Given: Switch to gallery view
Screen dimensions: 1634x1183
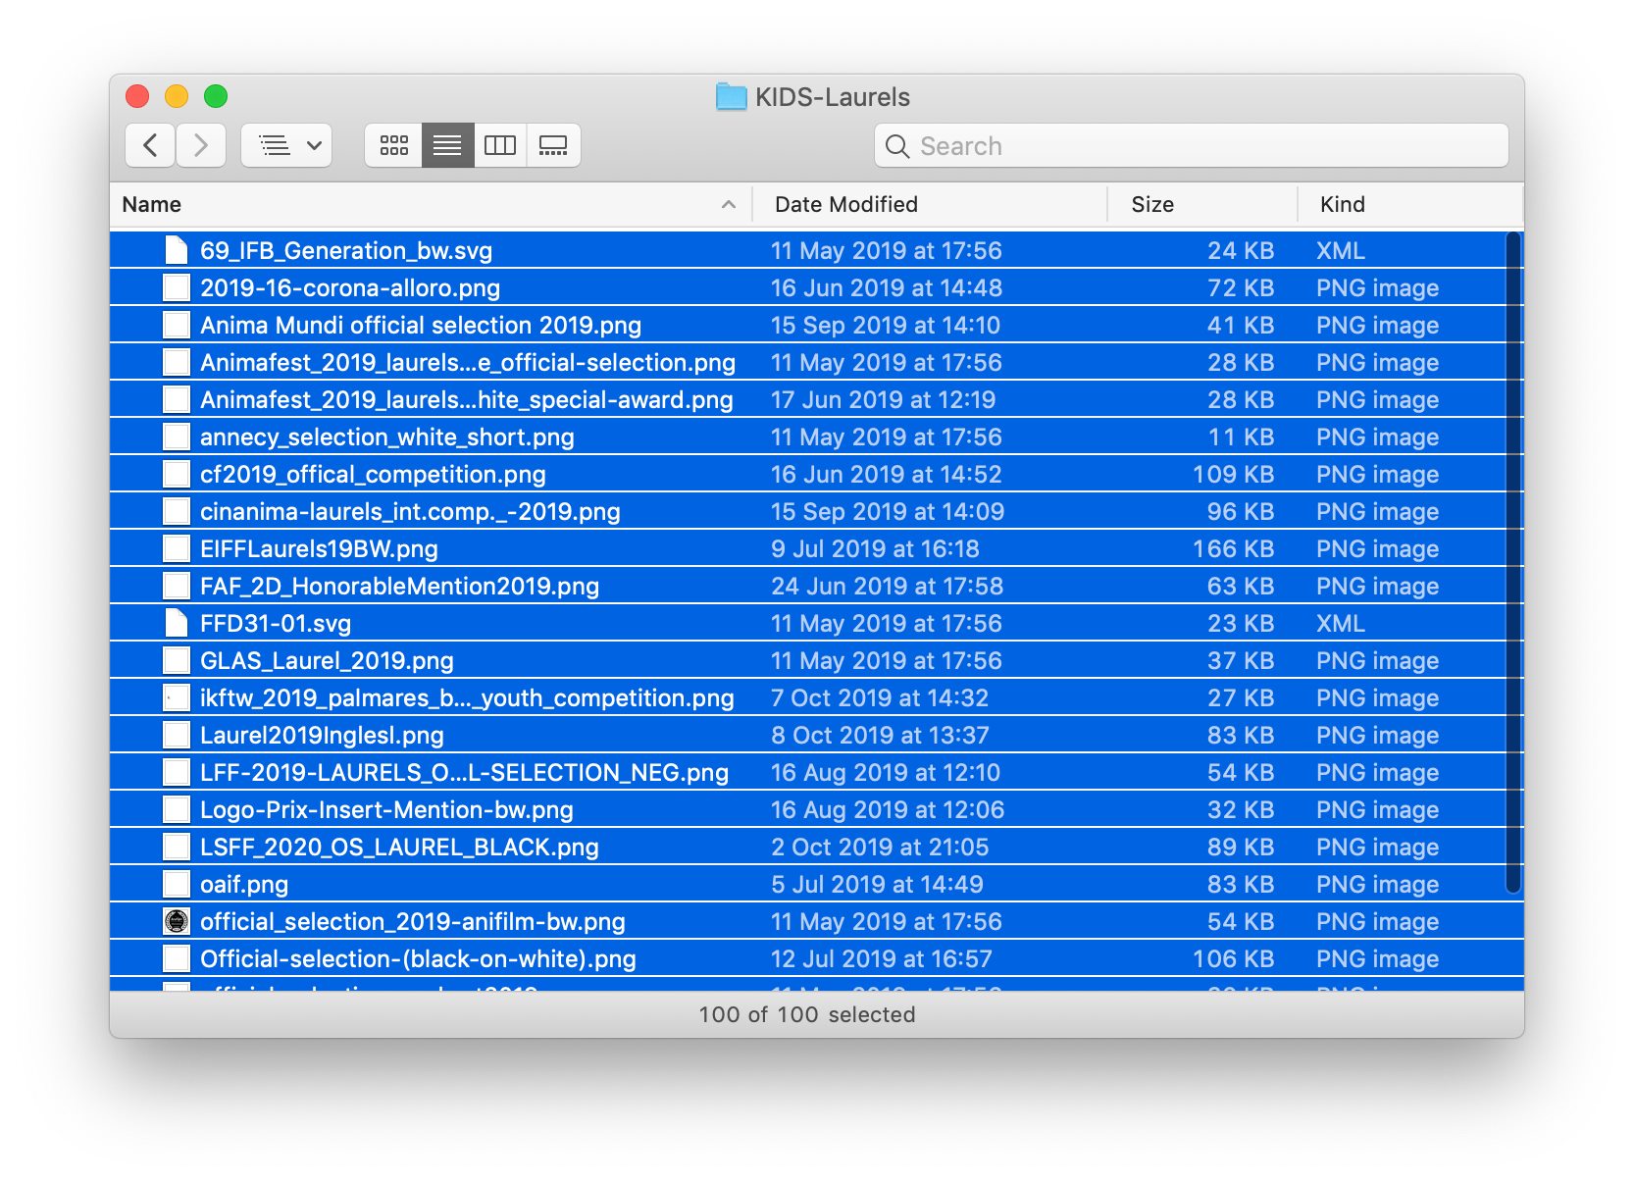Looking at the screenshot, I should coord(553,145).
